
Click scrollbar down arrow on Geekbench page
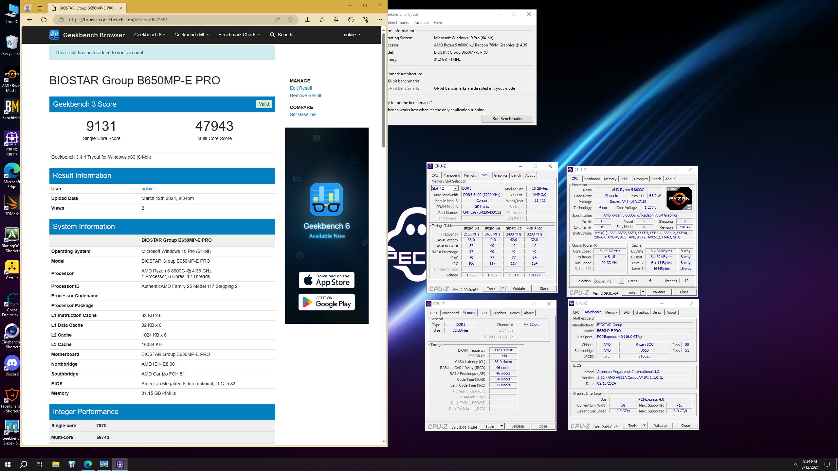[x=384, y=442]
